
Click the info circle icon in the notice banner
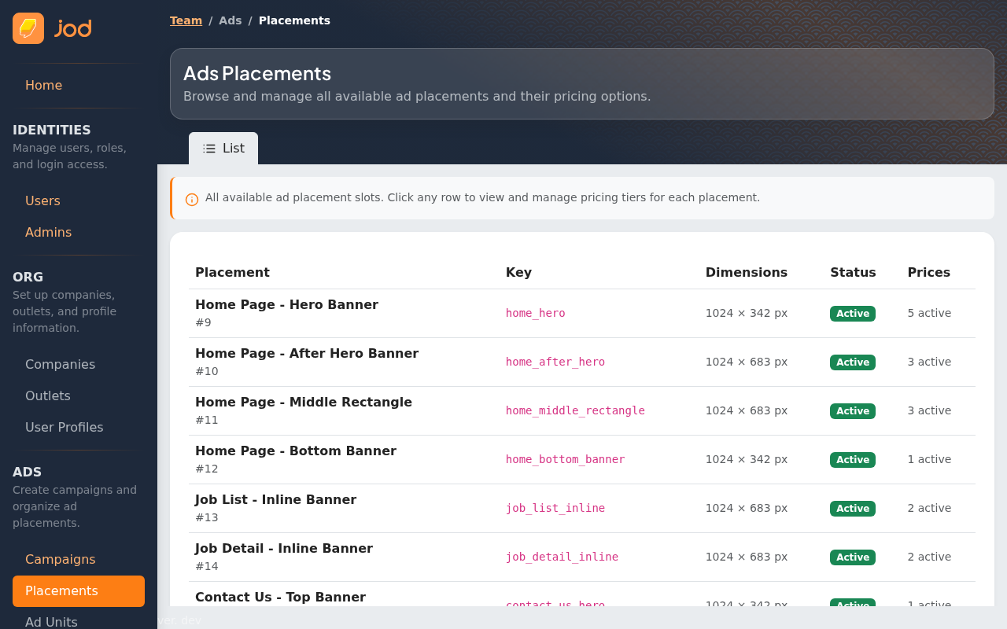[x=192, y=199]
